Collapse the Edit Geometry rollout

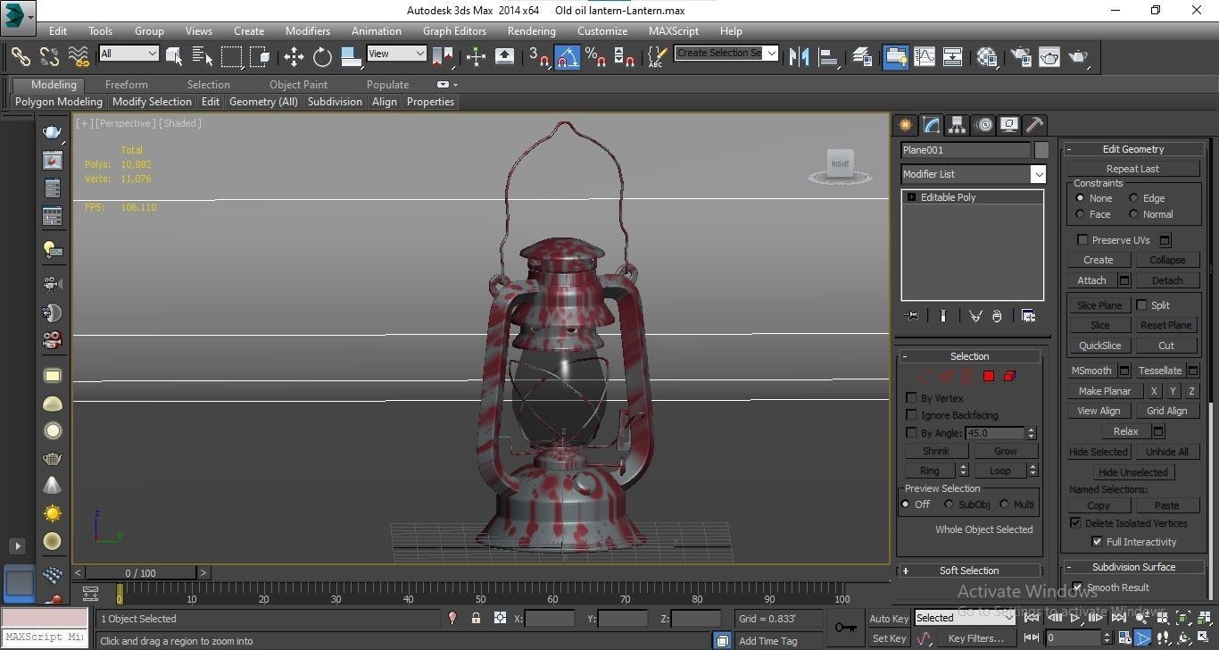click(1132, 149)
